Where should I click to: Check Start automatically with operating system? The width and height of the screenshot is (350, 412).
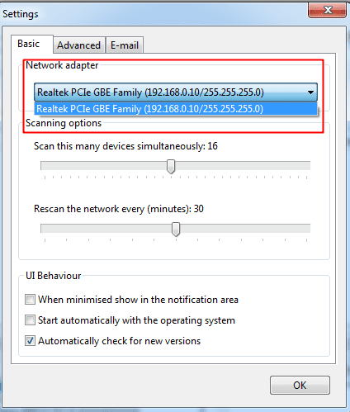pyautogui.click(x=30, y=320)
